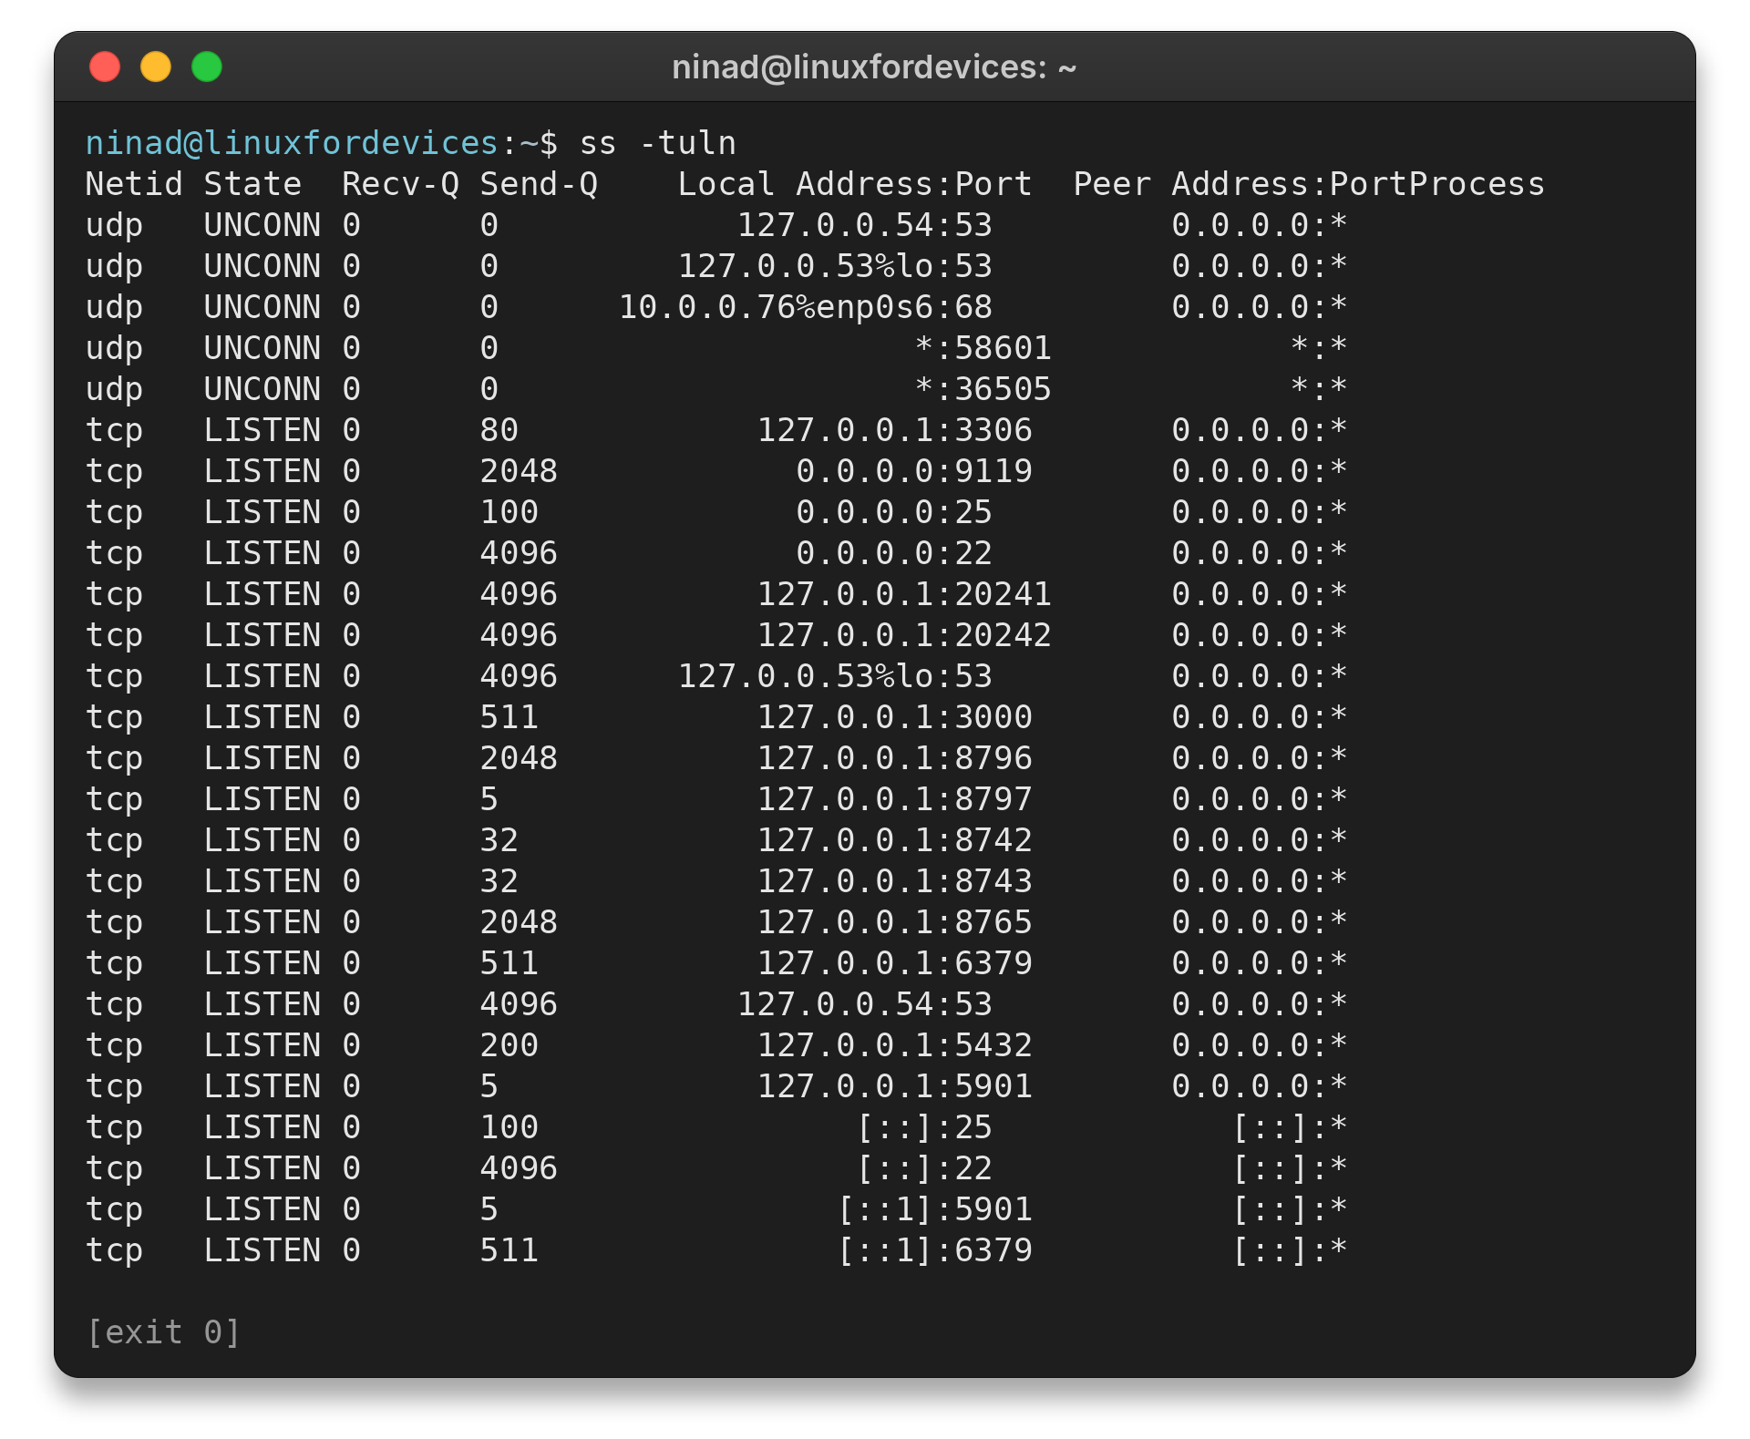The image size is (1750, 1439).
Task: Click the address 127.0.0.1:20242
Action: (904, 635)
